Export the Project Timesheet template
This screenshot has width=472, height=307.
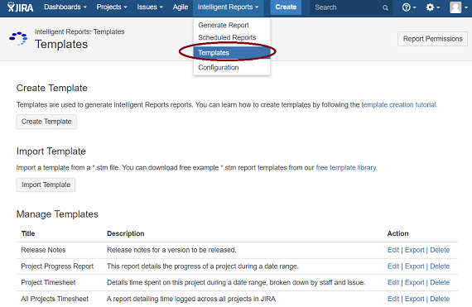coord(414,283)
